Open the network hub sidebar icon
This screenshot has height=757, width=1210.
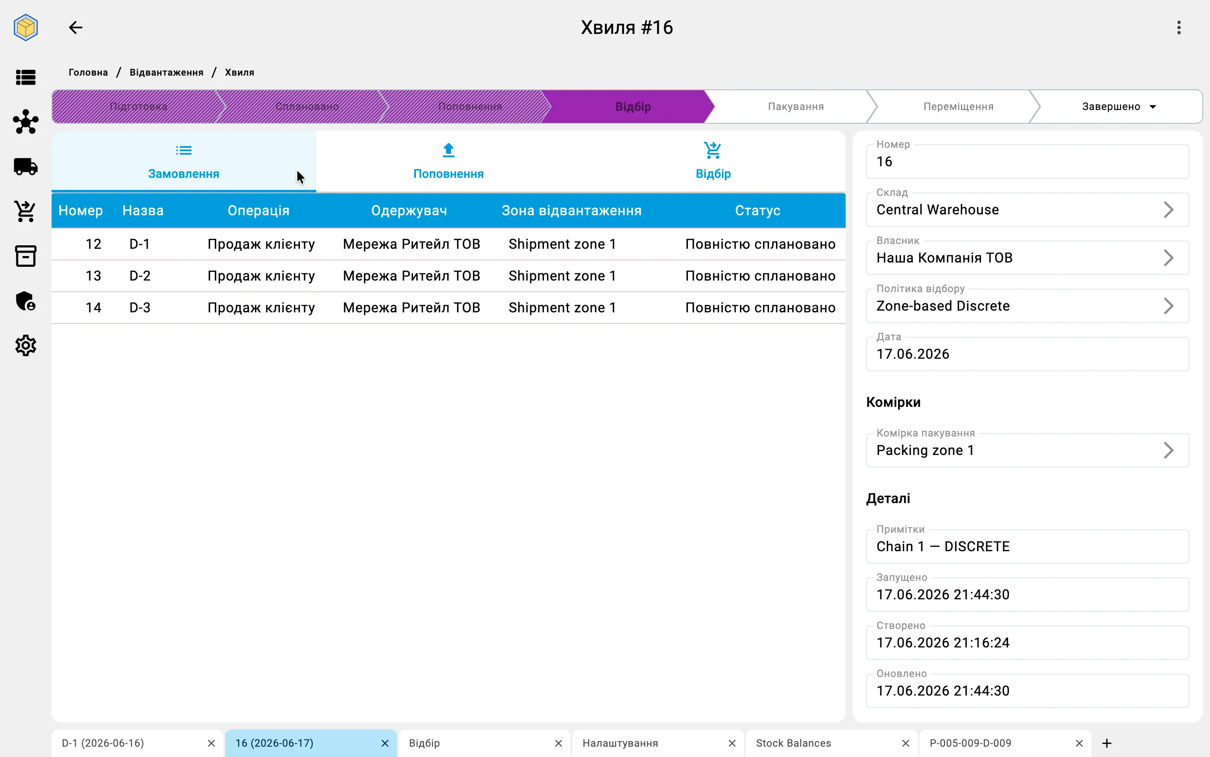click(x=25, y=122)
